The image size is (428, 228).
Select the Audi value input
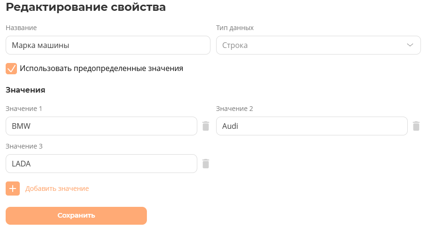(x=311, y=126)
